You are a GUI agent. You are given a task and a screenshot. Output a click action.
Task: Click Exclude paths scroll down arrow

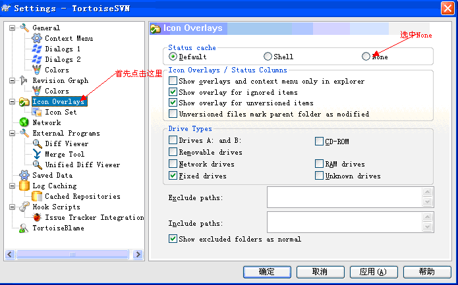click(x=427, y=201)
